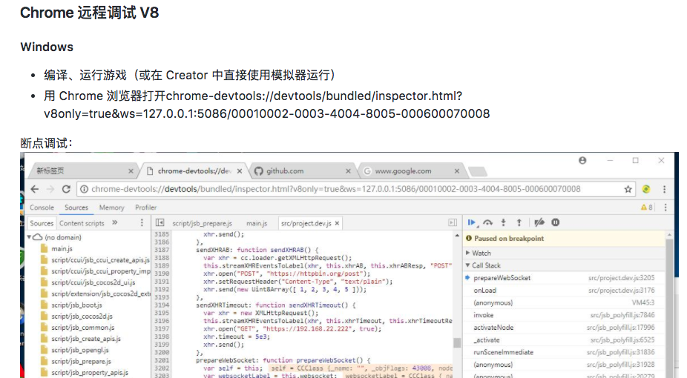Open a new browser tab
The width and height of the screenshot is (687, 378).
[x=477, y=171]
